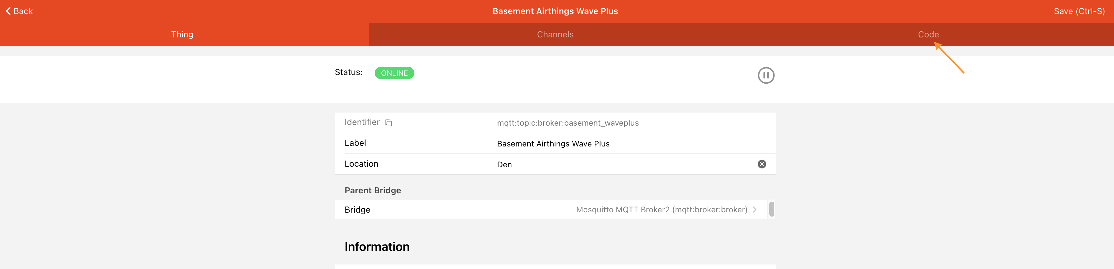The height and width of the screenshot is (269, 1114).
Task: Open the Mosquitto MQTT Broker2 bridge selection
Action: coord(662,210)
